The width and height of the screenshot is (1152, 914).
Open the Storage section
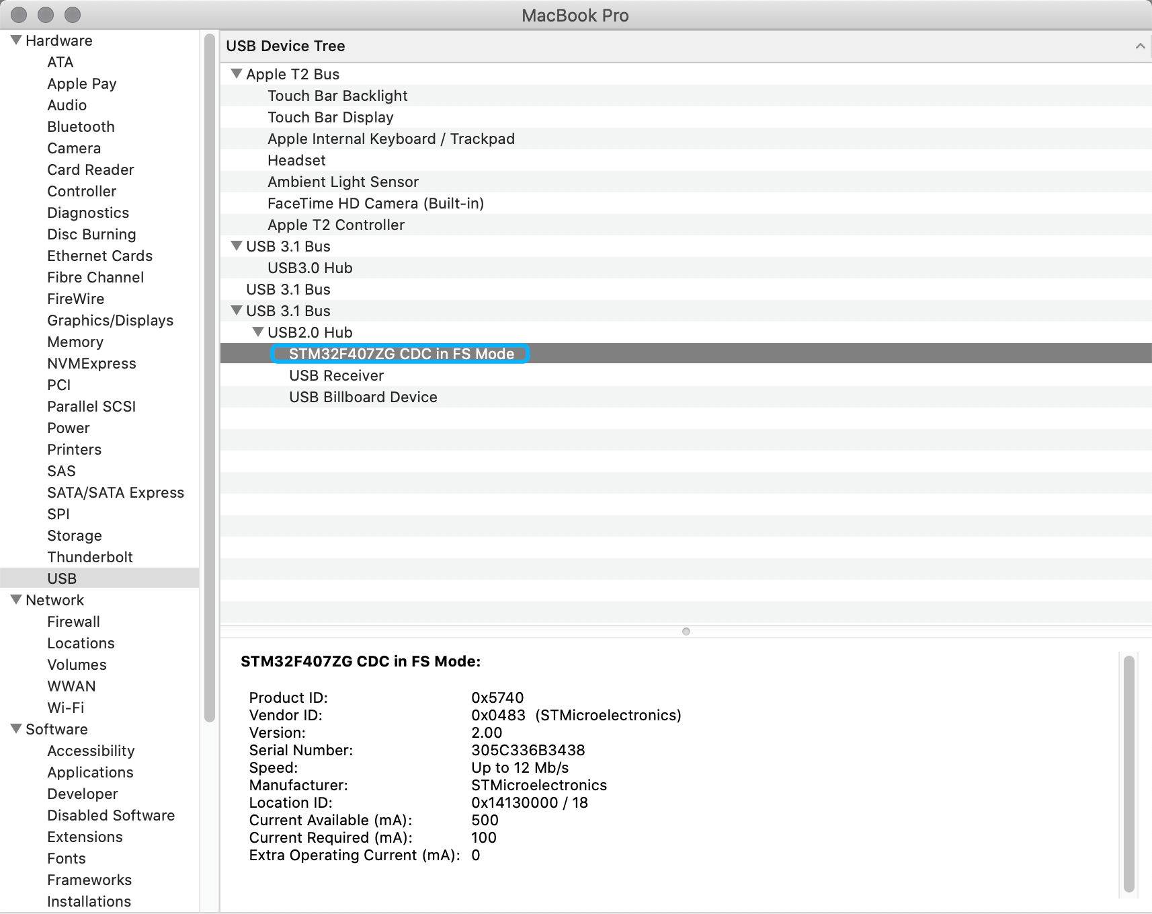tap(75, 535)
